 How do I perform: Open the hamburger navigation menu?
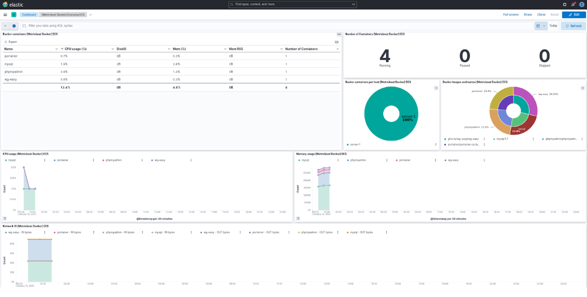coord(5,15)
